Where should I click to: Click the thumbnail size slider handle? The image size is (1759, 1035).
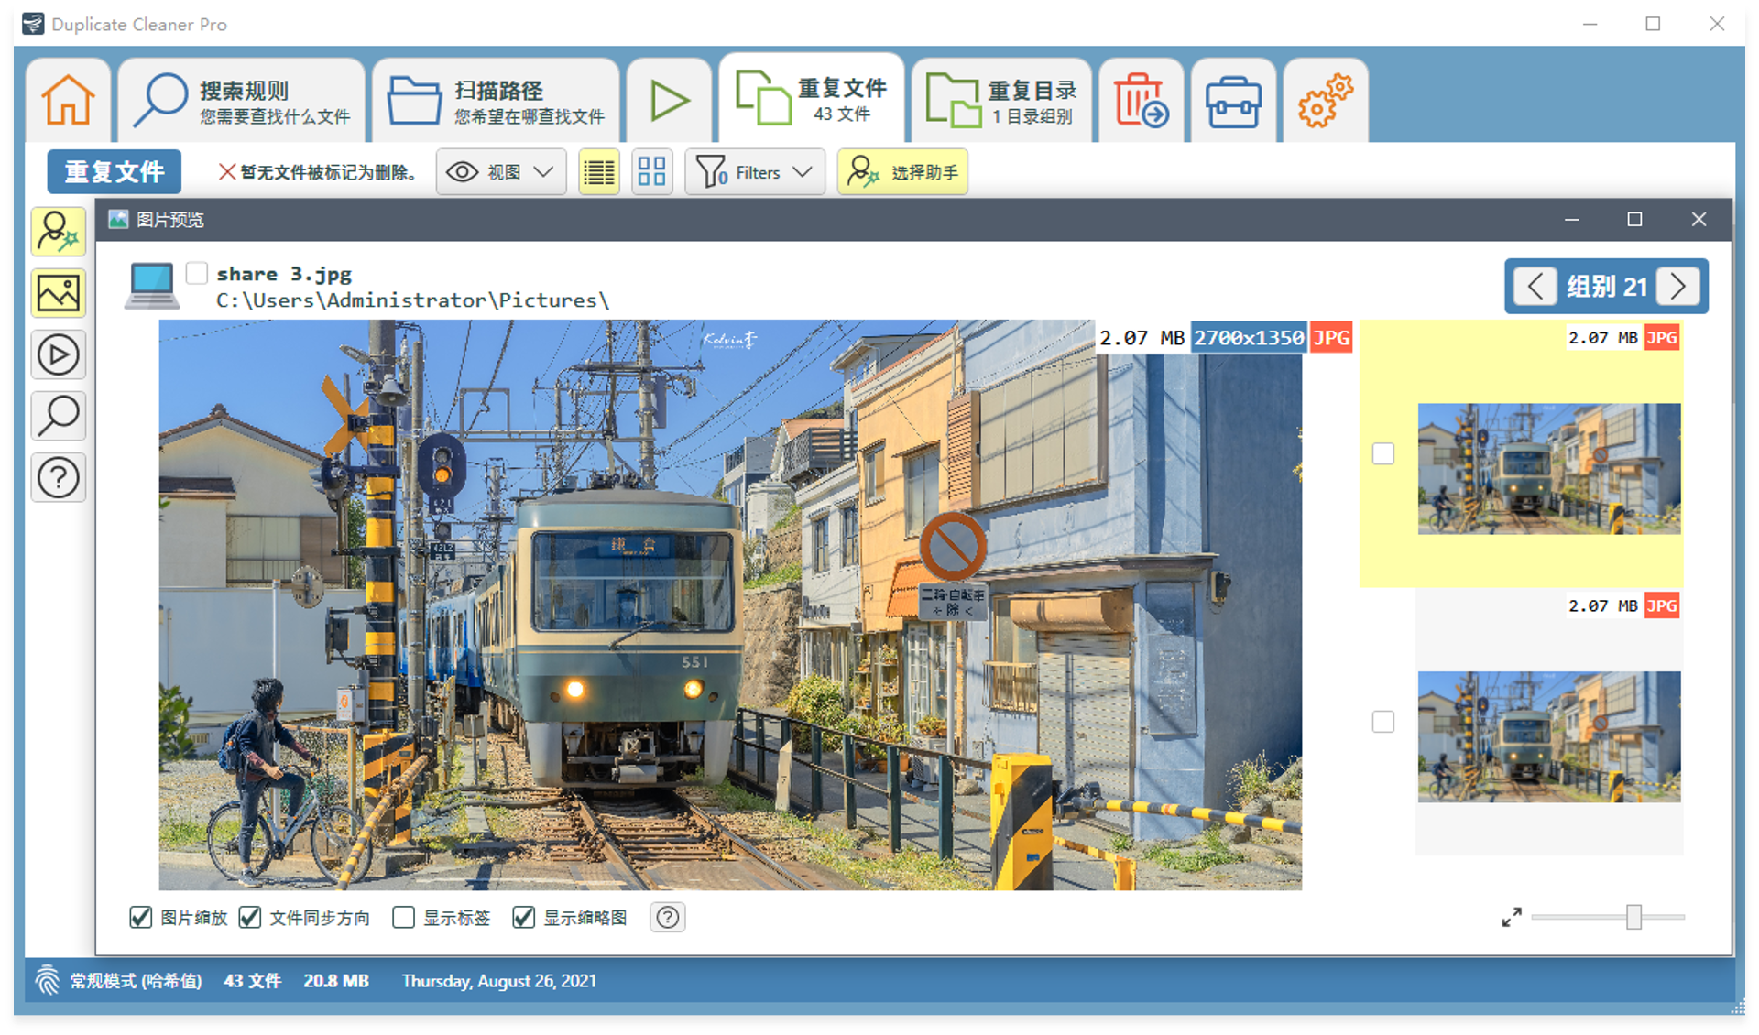pyautogui.click(x=1633, y=917)
